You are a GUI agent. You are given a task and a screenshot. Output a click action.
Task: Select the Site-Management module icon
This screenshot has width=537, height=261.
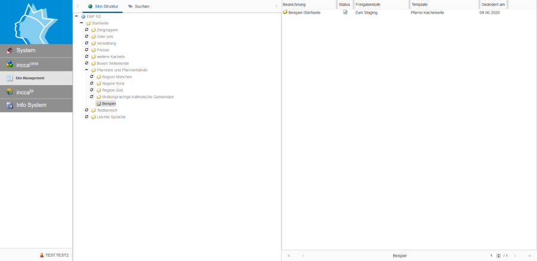[x=10, y=78]
